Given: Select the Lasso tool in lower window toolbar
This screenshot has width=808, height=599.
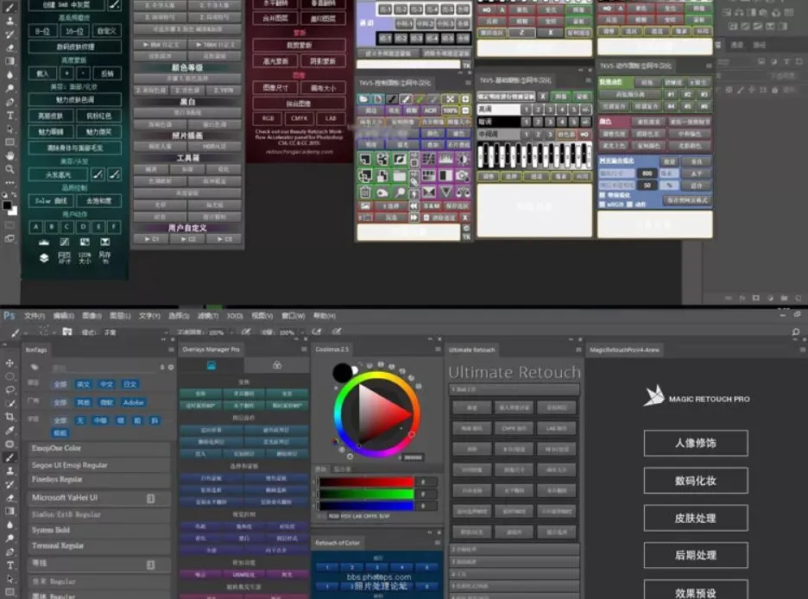Looking at the screenshot, I should (9, 389).
